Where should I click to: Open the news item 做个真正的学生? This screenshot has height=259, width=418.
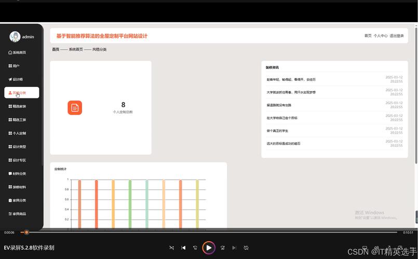point(277,131)
